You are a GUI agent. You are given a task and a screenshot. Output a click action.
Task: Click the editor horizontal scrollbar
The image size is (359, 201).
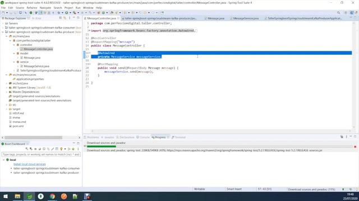pyautogui.click(x=221, y=131)
